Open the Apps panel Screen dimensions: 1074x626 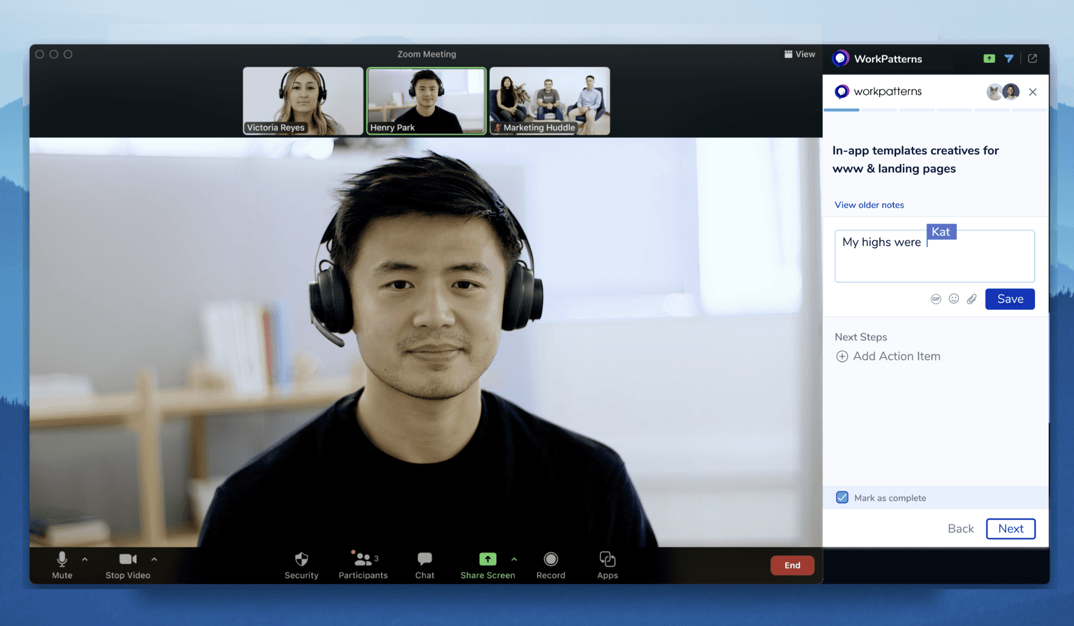607,565
